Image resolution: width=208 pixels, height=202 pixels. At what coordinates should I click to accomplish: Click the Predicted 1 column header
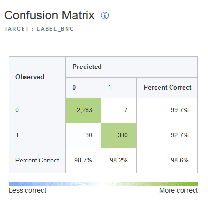[119, 88]
